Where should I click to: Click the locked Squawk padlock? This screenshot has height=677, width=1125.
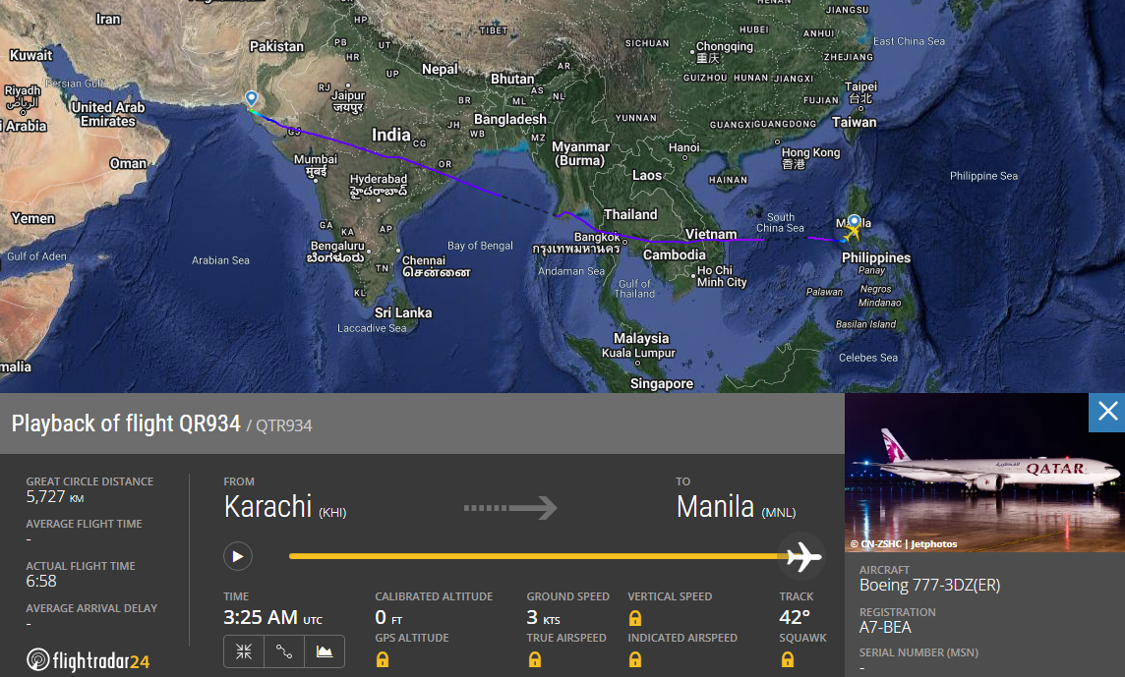(787, 659)
